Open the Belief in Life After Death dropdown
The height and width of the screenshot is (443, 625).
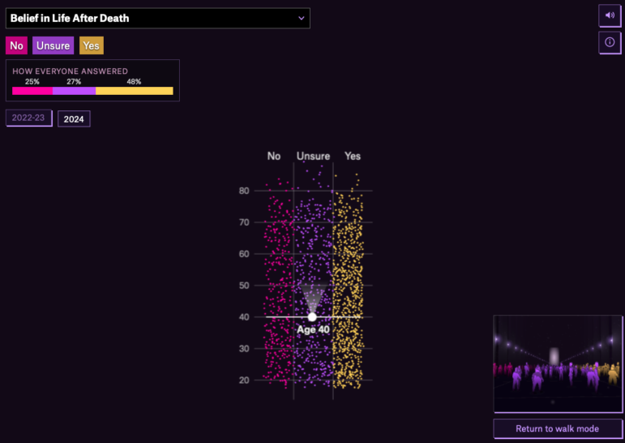coord(158,19)
